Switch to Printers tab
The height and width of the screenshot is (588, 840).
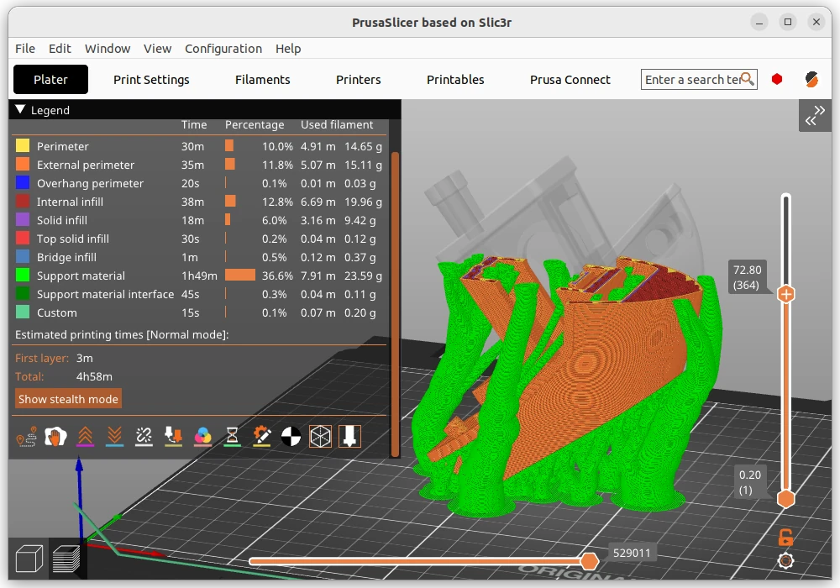point(359,79)
